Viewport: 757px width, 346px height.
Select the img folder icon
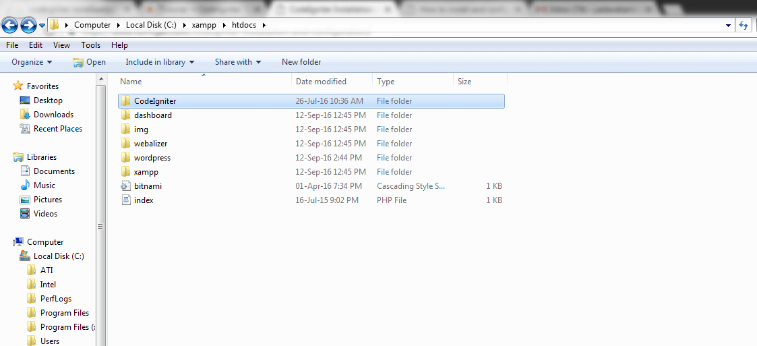(x=126, y=129)
